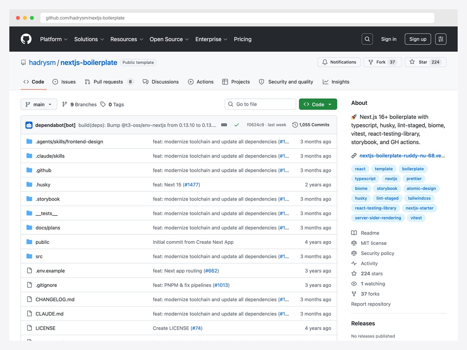Click the LICENSE file icon
The image size is (467, 350).
coord(29,328)
